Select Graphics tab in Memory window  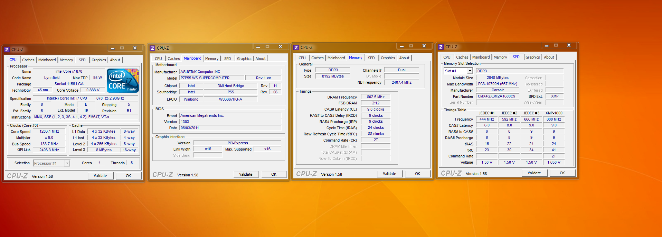pyautogui.click(x=388, y=58)
